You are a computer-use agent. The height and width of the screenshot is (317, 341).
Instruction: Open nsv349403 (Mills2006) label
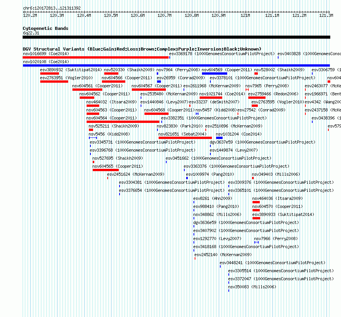click(x=276, y=174)
